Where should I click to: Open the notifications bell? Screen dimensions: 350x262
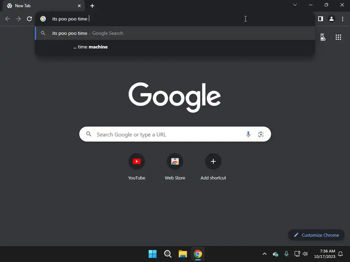coord(340,254)
